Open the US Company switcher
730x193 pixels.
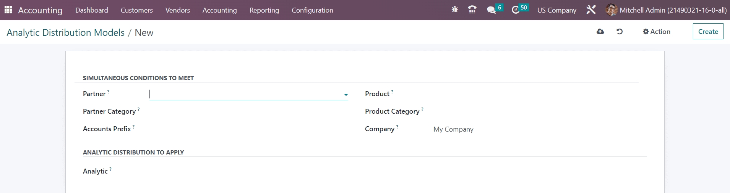[x=556, y=10]
